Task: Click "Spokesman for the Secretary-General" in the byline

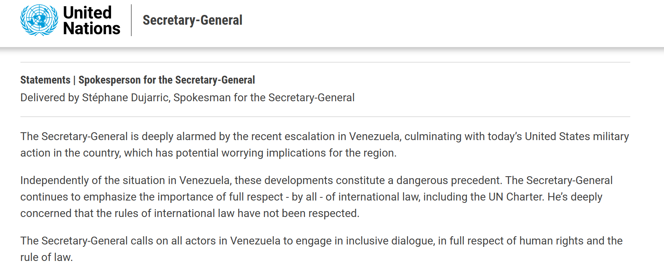Action: click(x=264, y=98)
